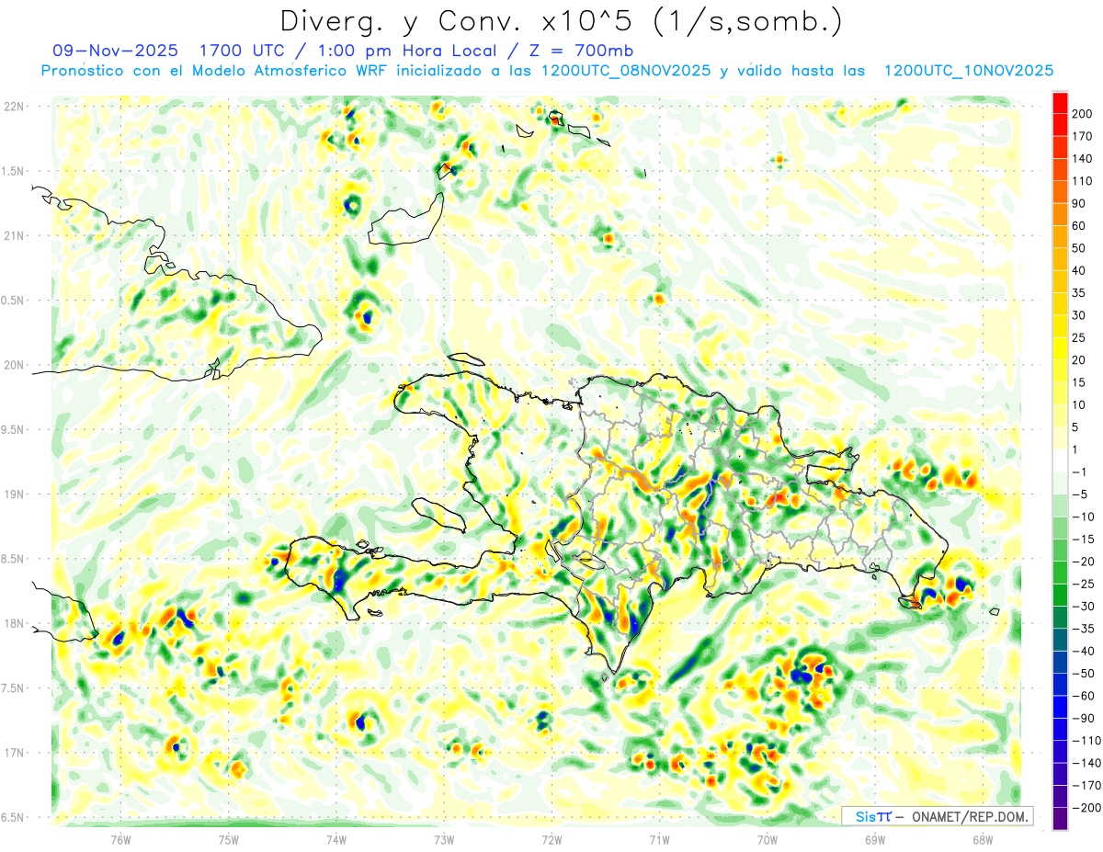Click the '6.5N' latitude label
This screenshot has width=1103, height=852.
tap(14, 817)
